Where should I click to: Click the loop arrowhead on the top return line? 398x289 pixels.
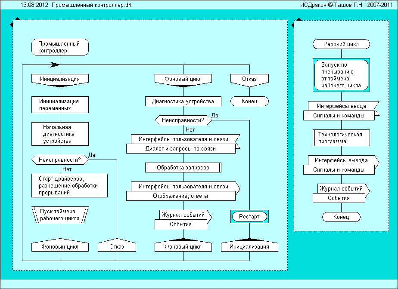point(55,65)
